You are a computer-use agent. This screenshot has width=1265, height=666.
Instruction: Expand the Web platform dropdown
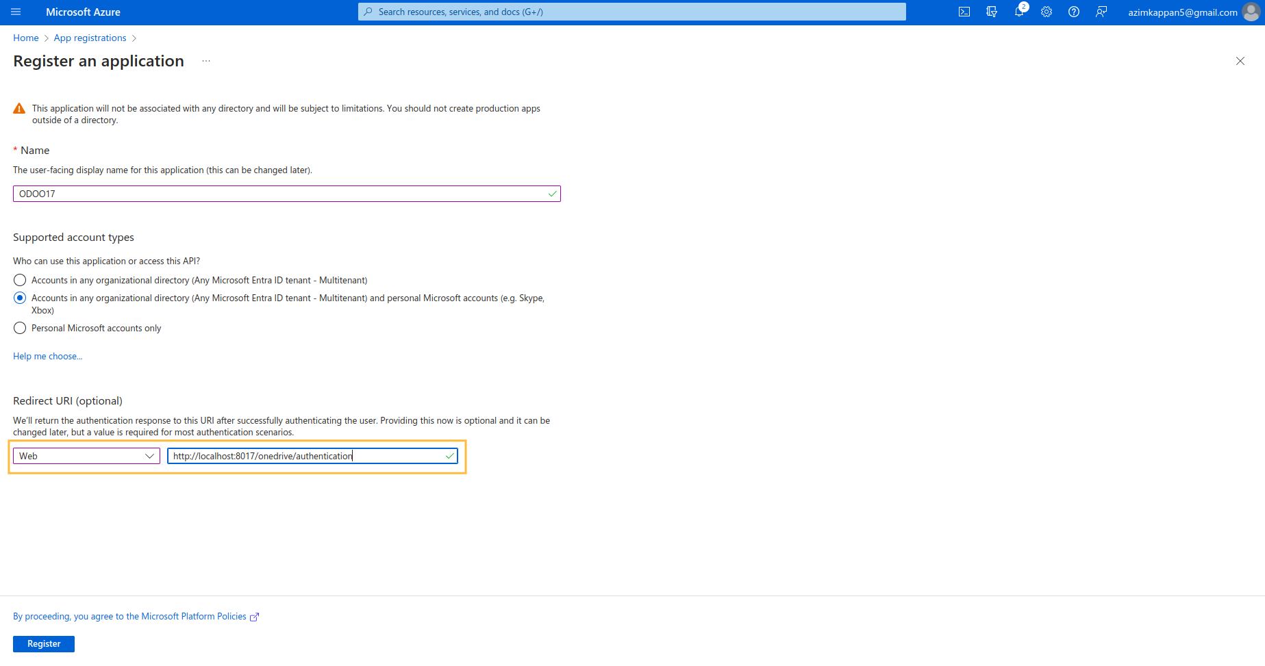pos(86,456)
